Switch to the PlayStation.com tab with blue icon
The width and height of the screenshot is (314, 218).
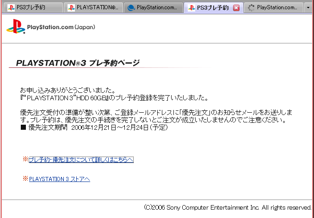click(154, 7)
